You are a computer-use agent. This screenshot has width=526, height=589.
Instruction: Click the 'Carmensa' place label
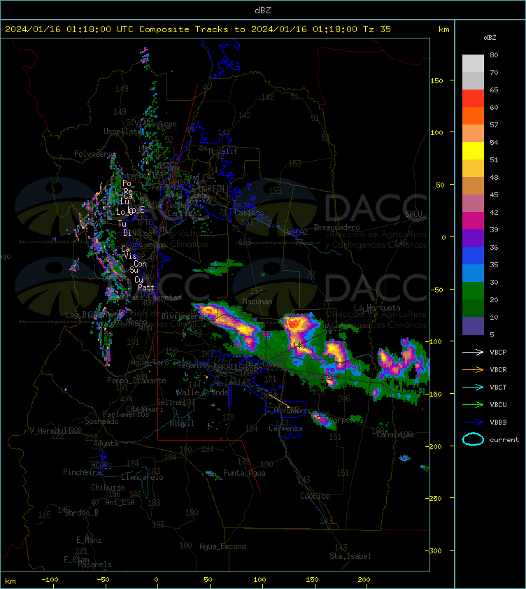tap(285, 428)
